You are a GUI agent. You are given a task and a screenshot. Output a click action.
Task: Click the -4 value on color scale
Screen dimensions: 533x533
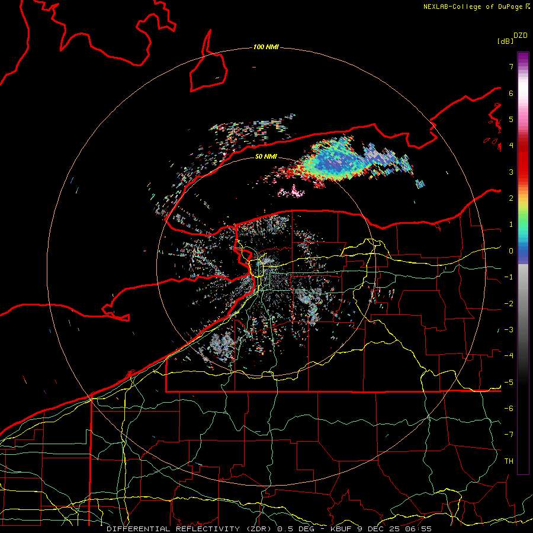[x=509, y=356]
